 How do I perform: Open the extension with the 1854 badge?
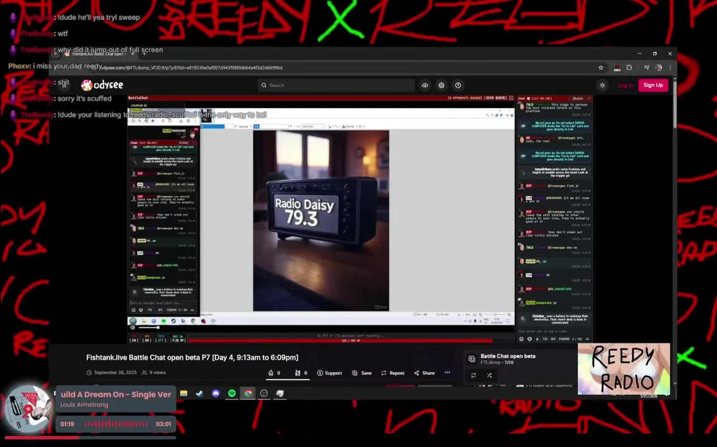pos(617,68)
